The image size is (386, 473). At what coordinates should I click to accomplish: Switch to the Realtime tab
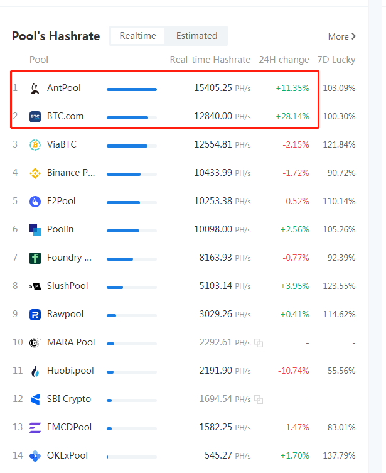[x=137, y=36]
